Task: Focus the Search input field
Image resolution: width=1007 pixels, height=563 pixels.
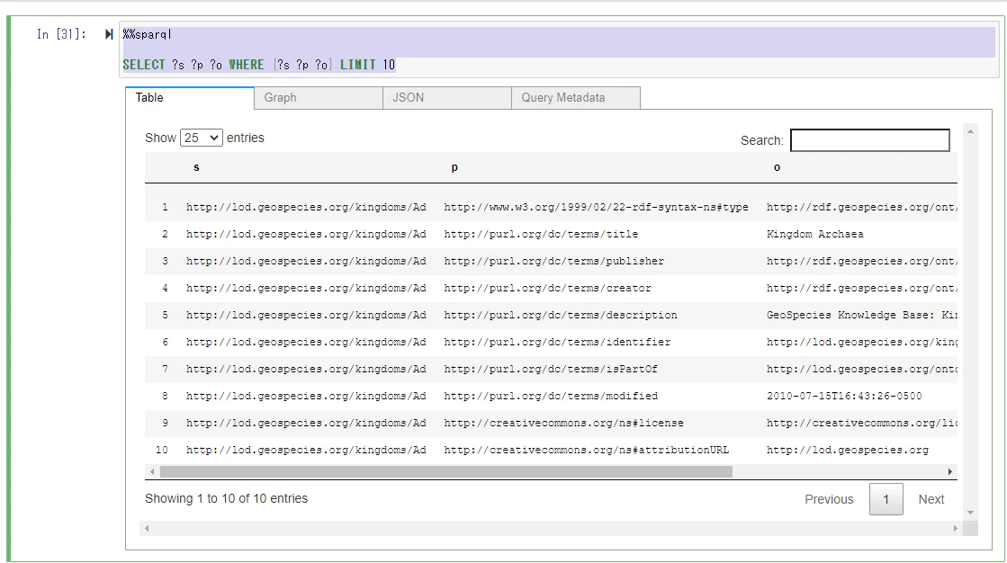Action: click(869, 140)
